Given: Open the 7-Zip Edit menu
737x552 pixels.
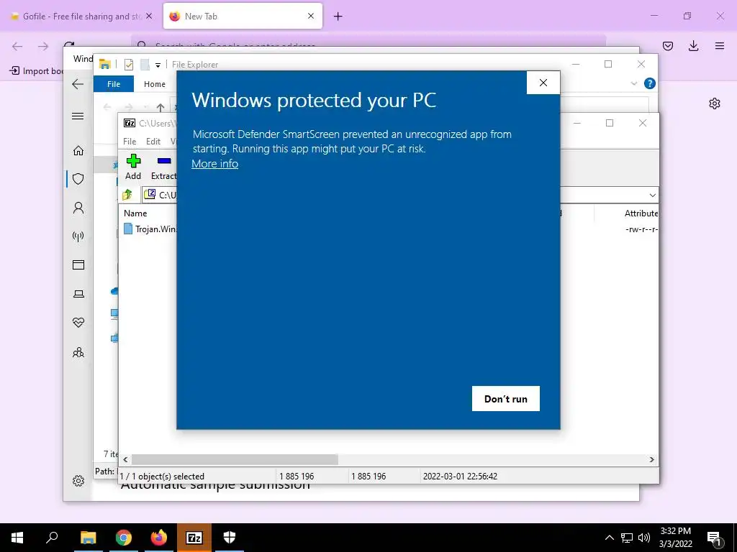Looking at the screenshot, I should click(x=153, y=142).
